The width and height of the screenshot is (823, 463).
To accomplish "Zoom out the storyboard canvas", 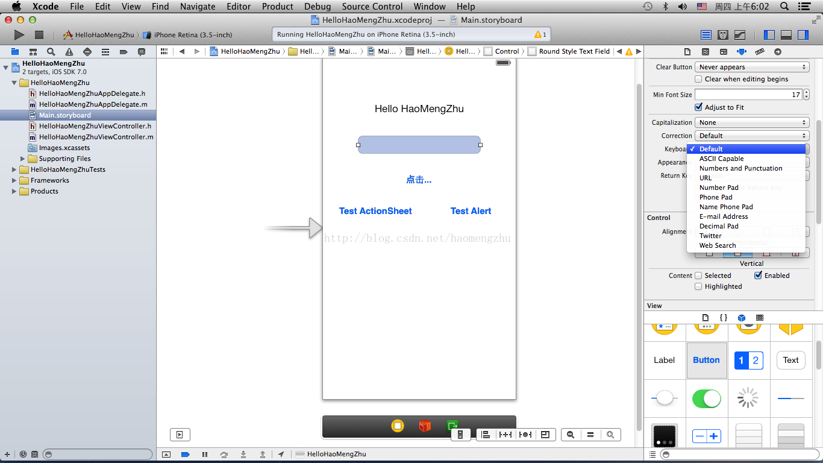I will [571, 435].
